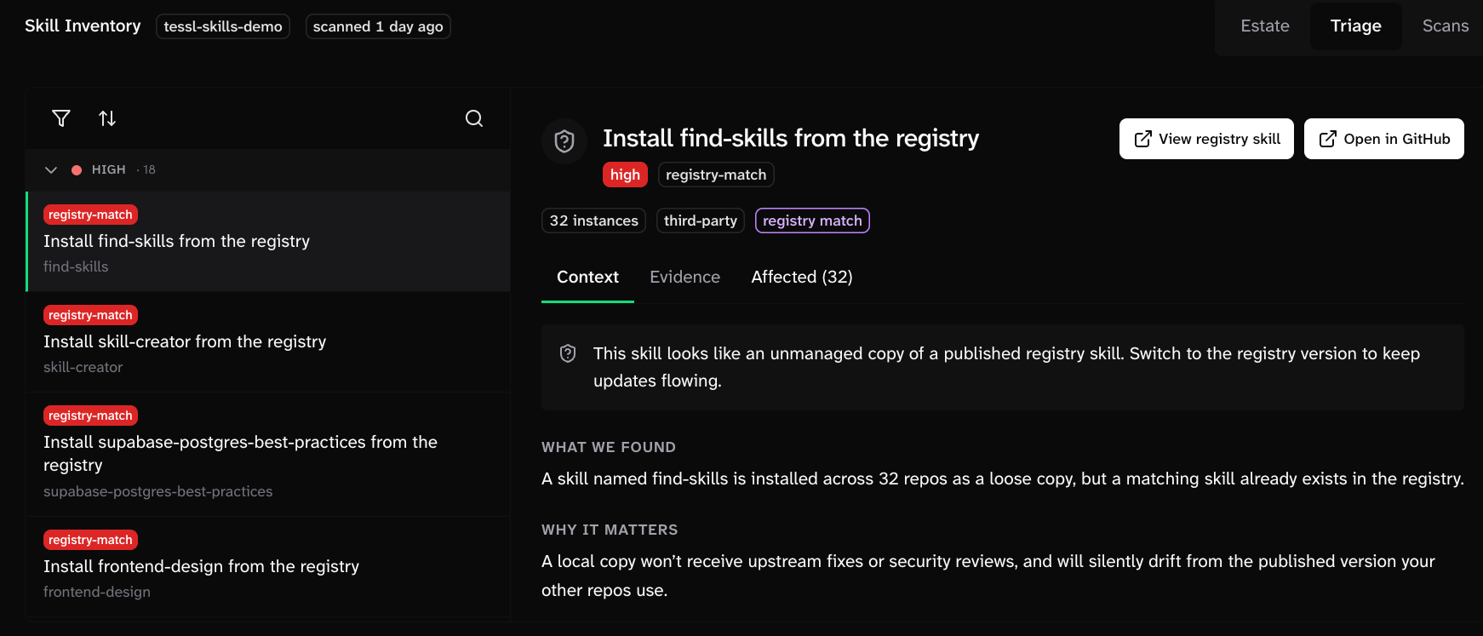
Task: Click the find-skills subtitle in the list
Action: 76,266
